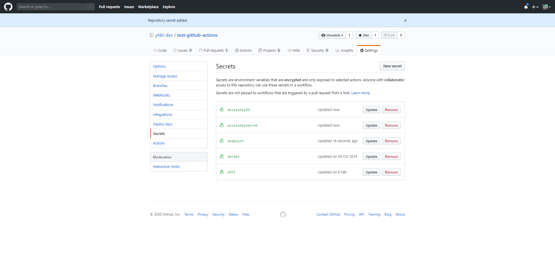
Task: Open the footer Pricing link
Action: (349, 214)
